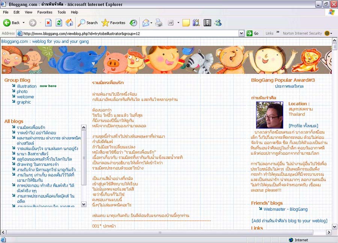The image size is (338, 243).
Task: Click the Add blog to your weblog link
Action: tap(289, 220)
